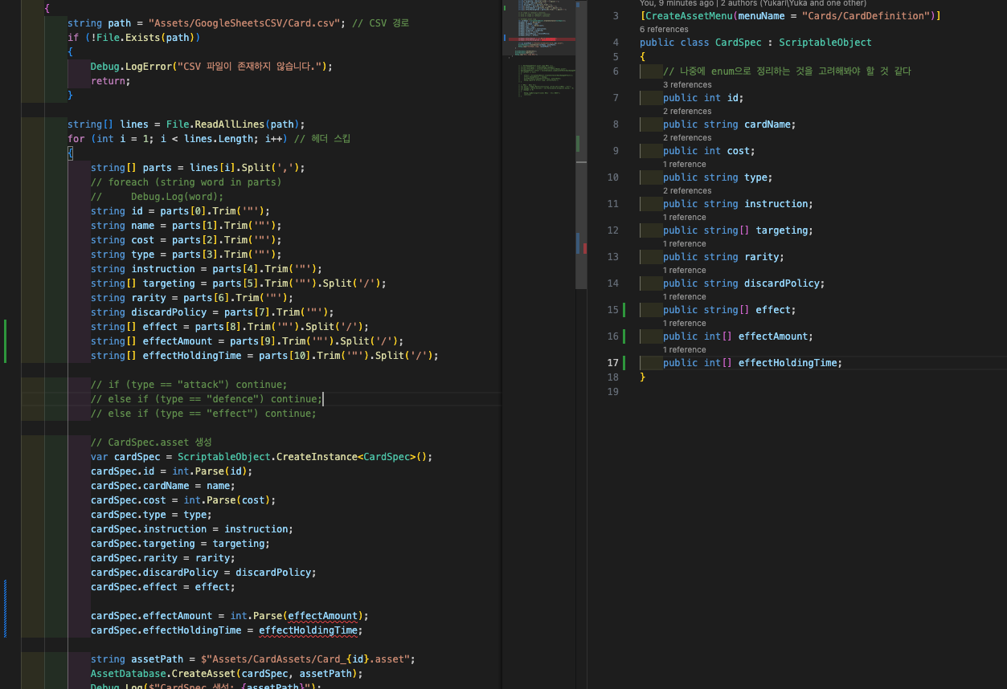The width and height of the screenshot is (1007, 689).
Task: Click 'return;' statement
Action: (x=111, y=81)
